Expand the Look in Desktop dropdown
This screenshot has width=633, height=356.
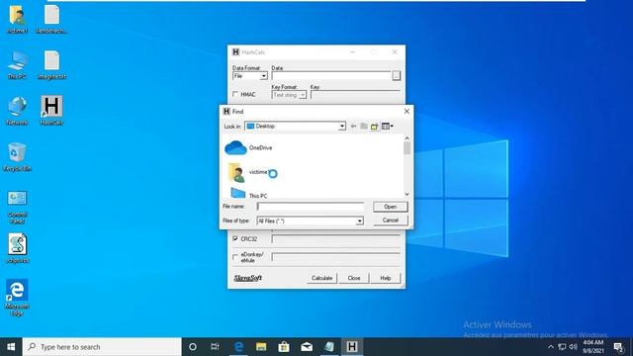pyautogui.click(x=342, y=127)
